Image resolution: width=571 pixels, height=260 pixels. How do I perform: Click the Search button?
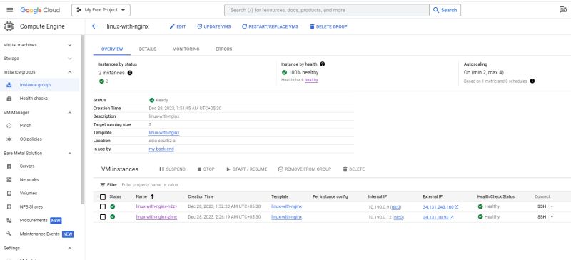(445, 10)
